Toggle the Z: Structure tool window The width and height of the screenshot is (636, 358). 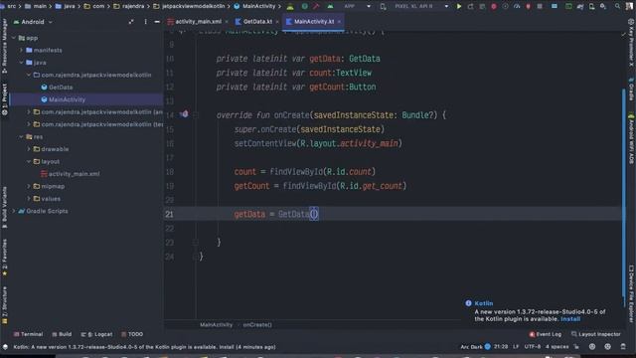click(x=4, y=305)
